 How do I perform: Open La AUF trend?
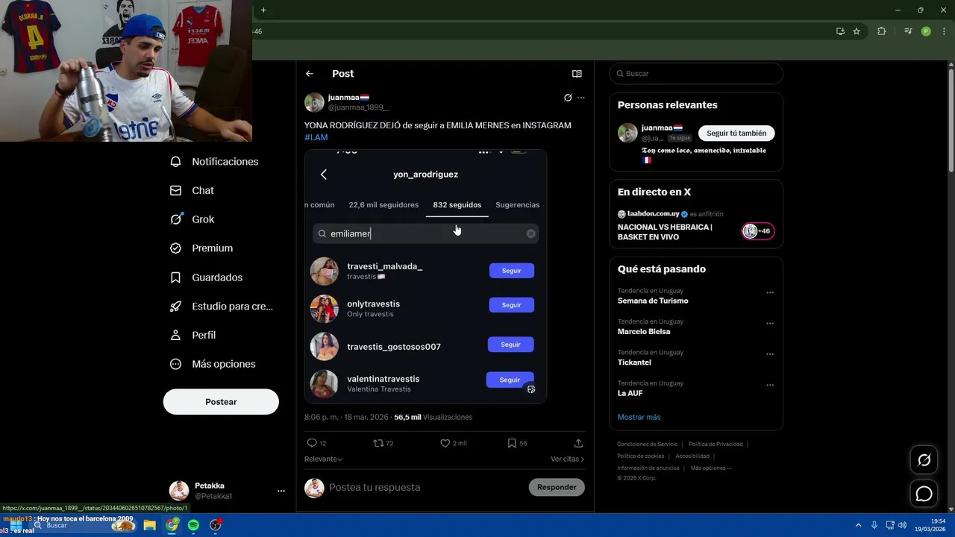[630, 393]
